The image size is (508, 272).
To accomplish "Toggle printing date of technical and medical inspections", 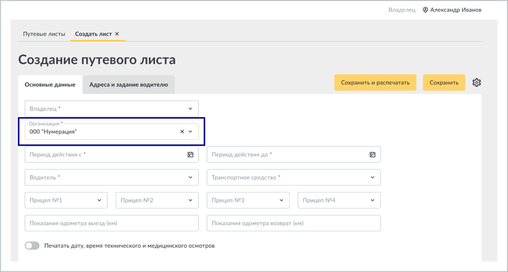I will tap(32, 245).
